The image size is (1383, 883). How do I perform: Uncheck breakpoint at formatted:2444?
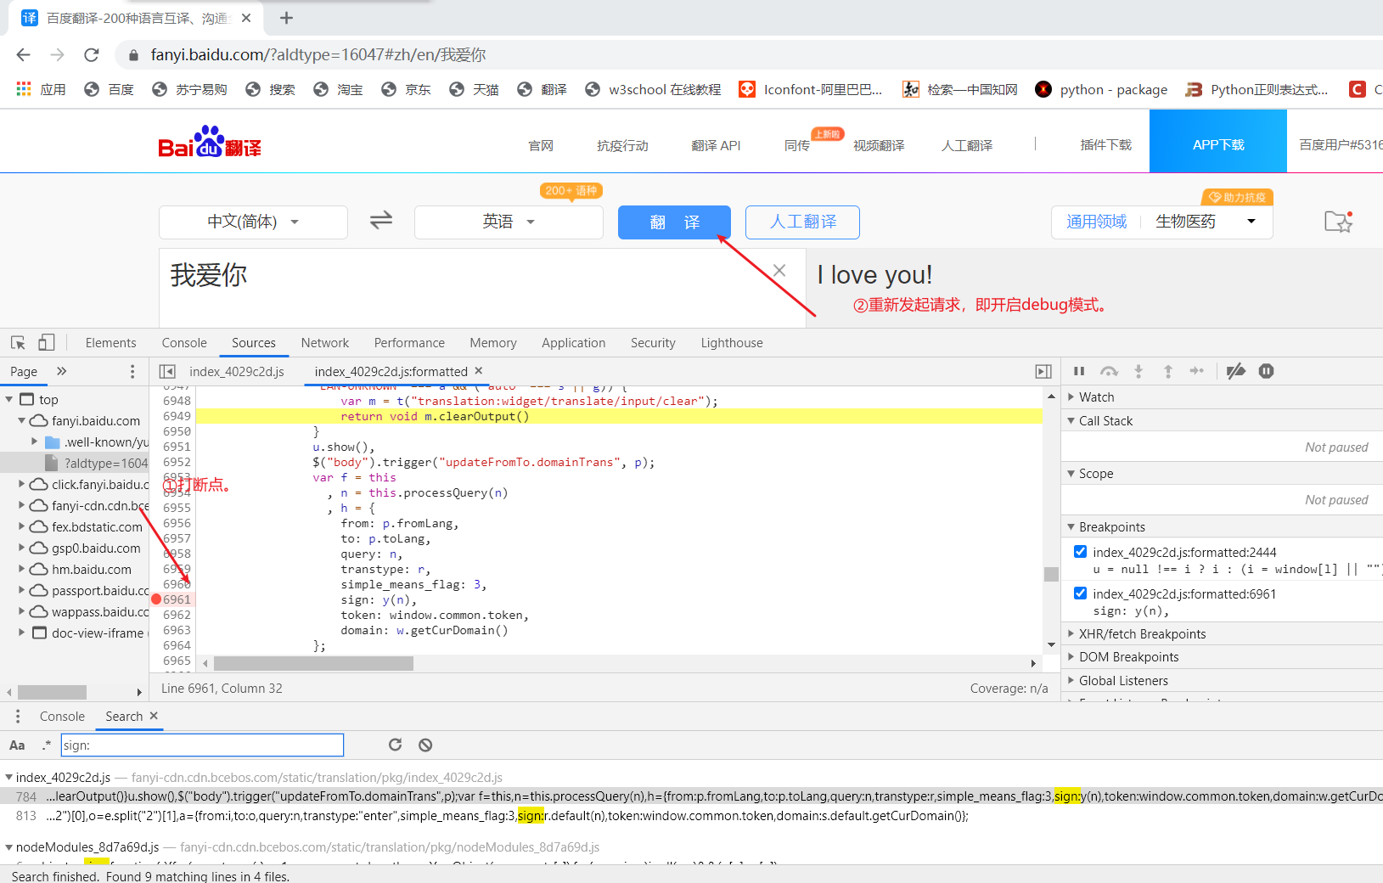[x=1080, y=552]
